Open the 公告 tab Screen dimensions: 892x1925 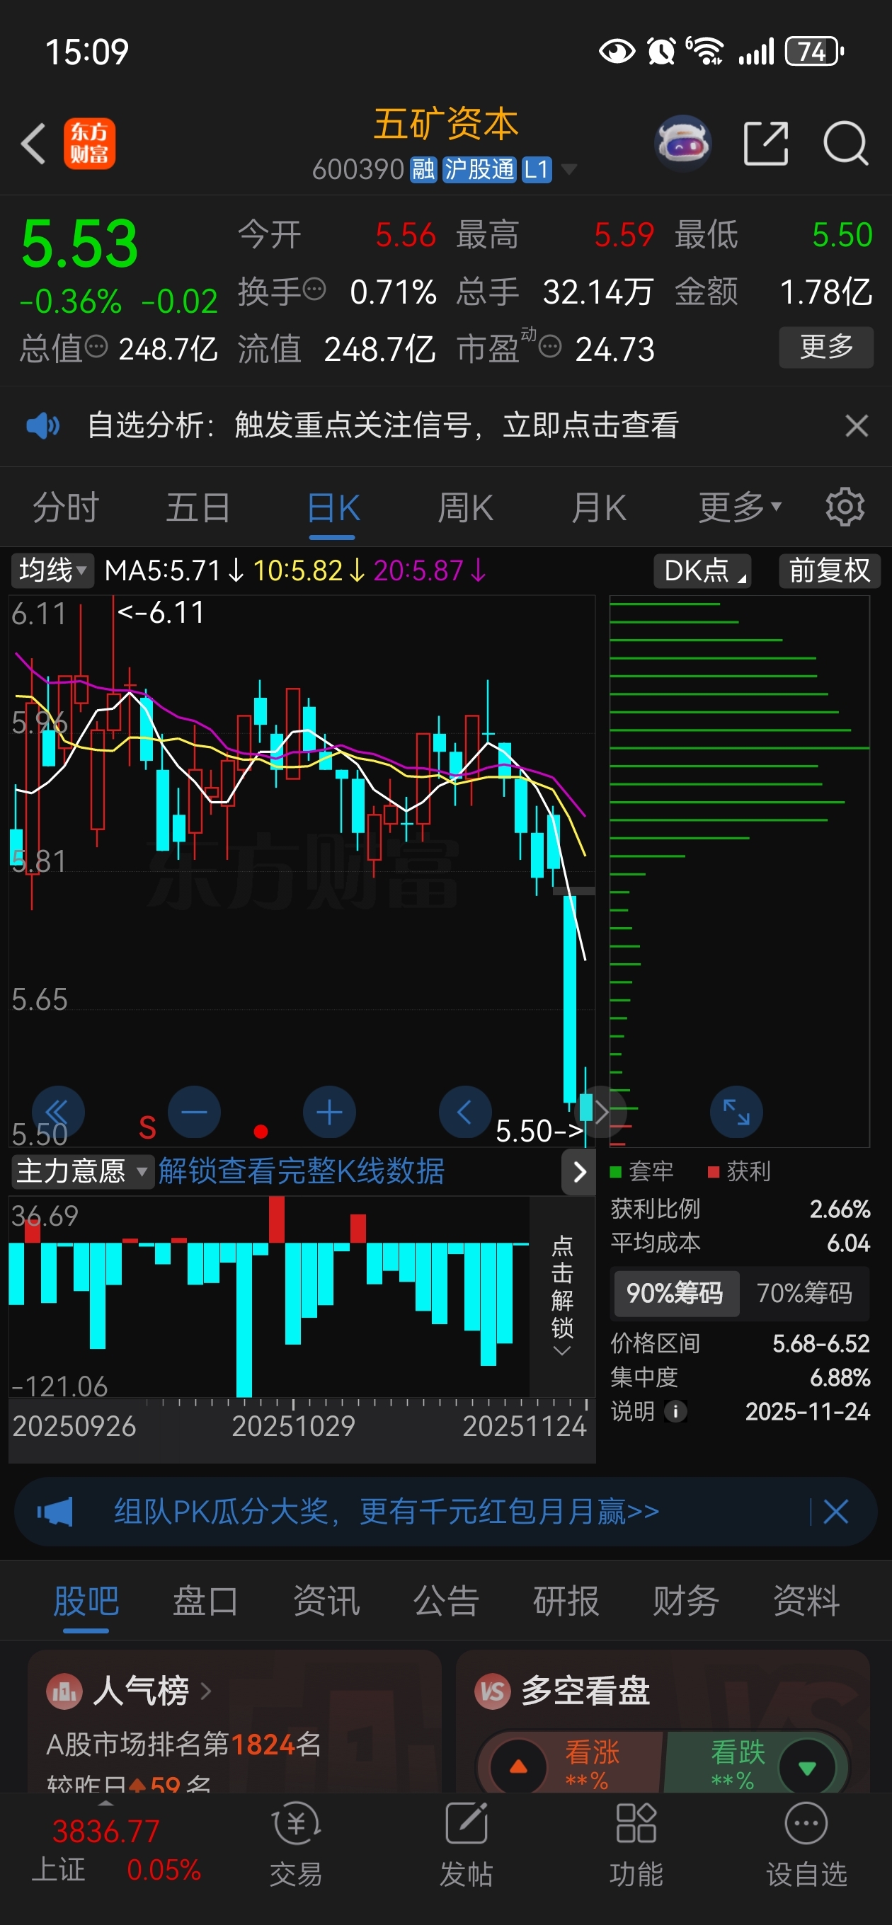pyautogui.click(x=447, y=1601)
